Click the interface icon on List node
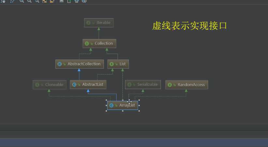Viewport: 268px width, 147px height. click(x=112, y=64)
